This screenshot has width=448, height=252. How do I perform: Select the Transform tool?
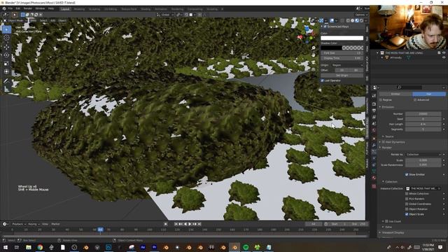[x=6, y=71]
